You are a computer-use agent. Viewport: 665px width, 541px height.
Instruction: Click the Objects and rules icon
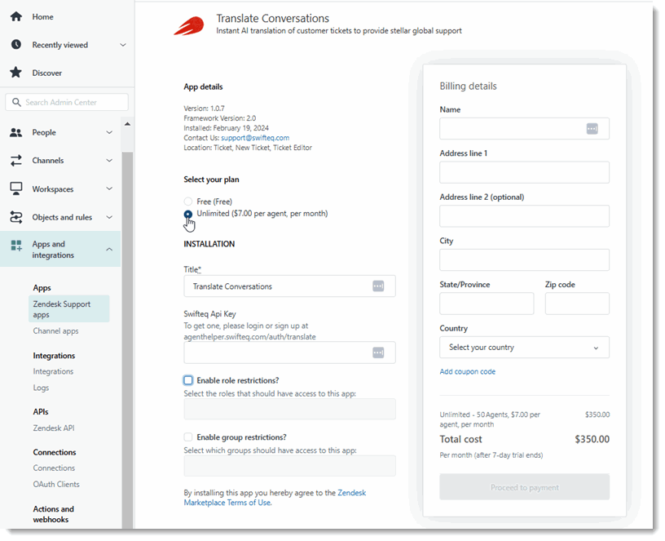[16, 217]
